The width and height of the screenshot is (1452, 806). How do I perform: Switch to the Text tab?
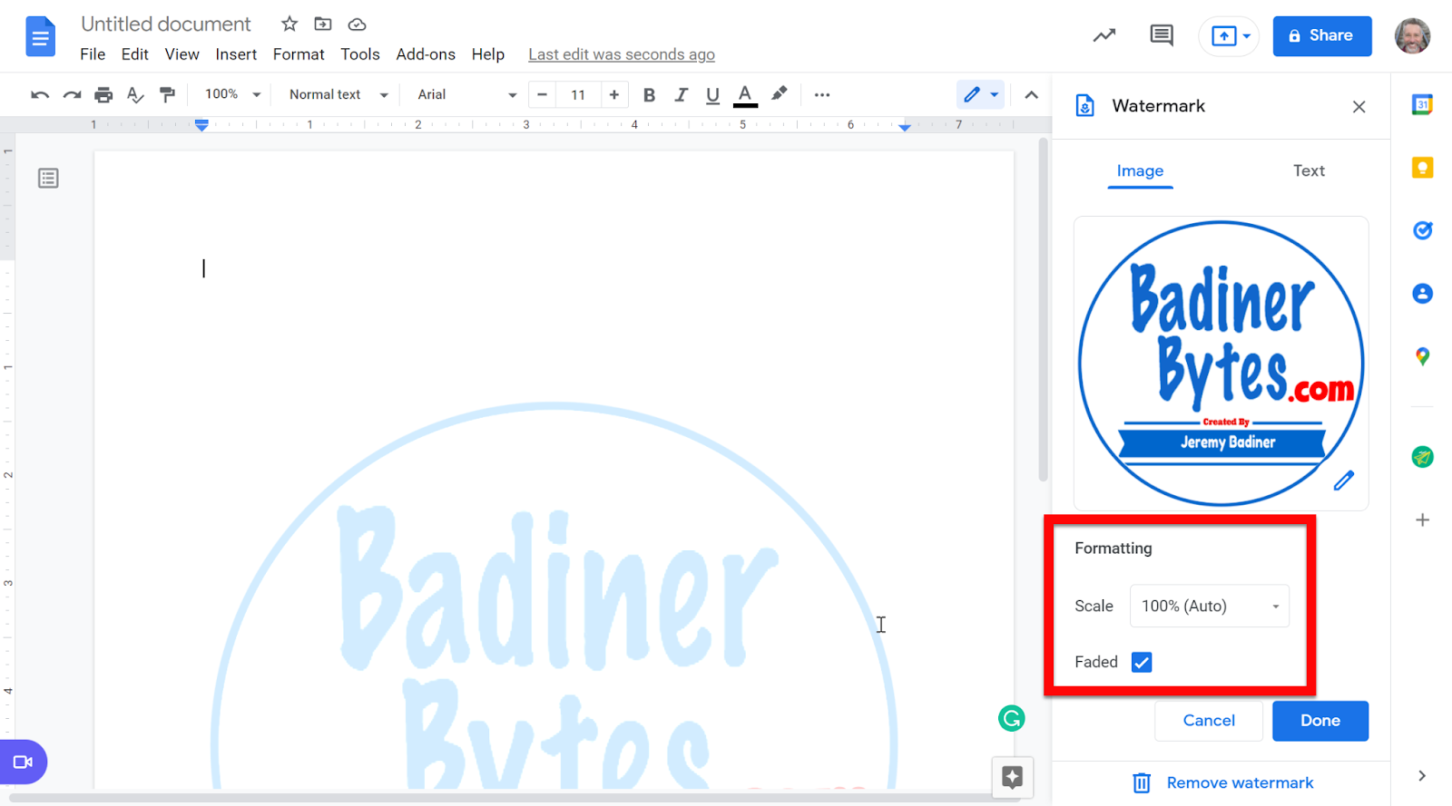click(1309, 170)
